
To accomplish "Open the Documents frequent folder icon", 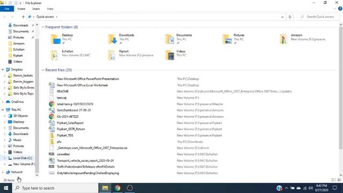I will tap(170, 39).
